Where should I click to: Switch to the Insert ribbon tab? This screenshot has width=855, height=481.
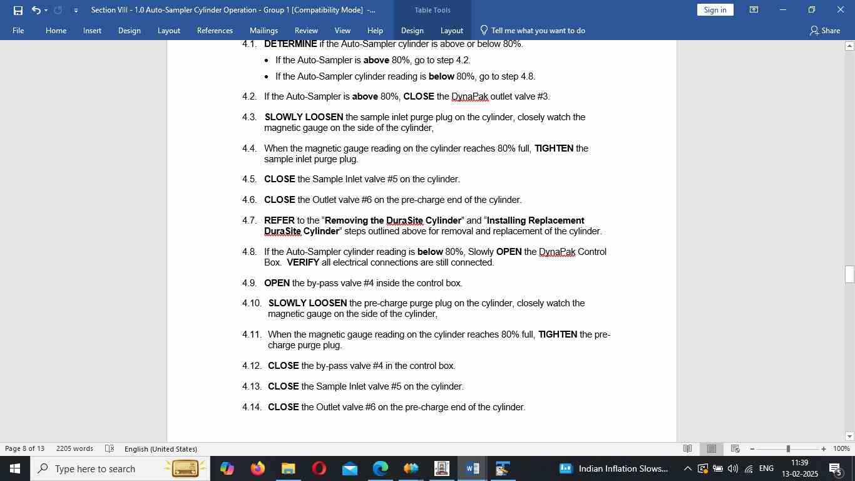(92, 30)
